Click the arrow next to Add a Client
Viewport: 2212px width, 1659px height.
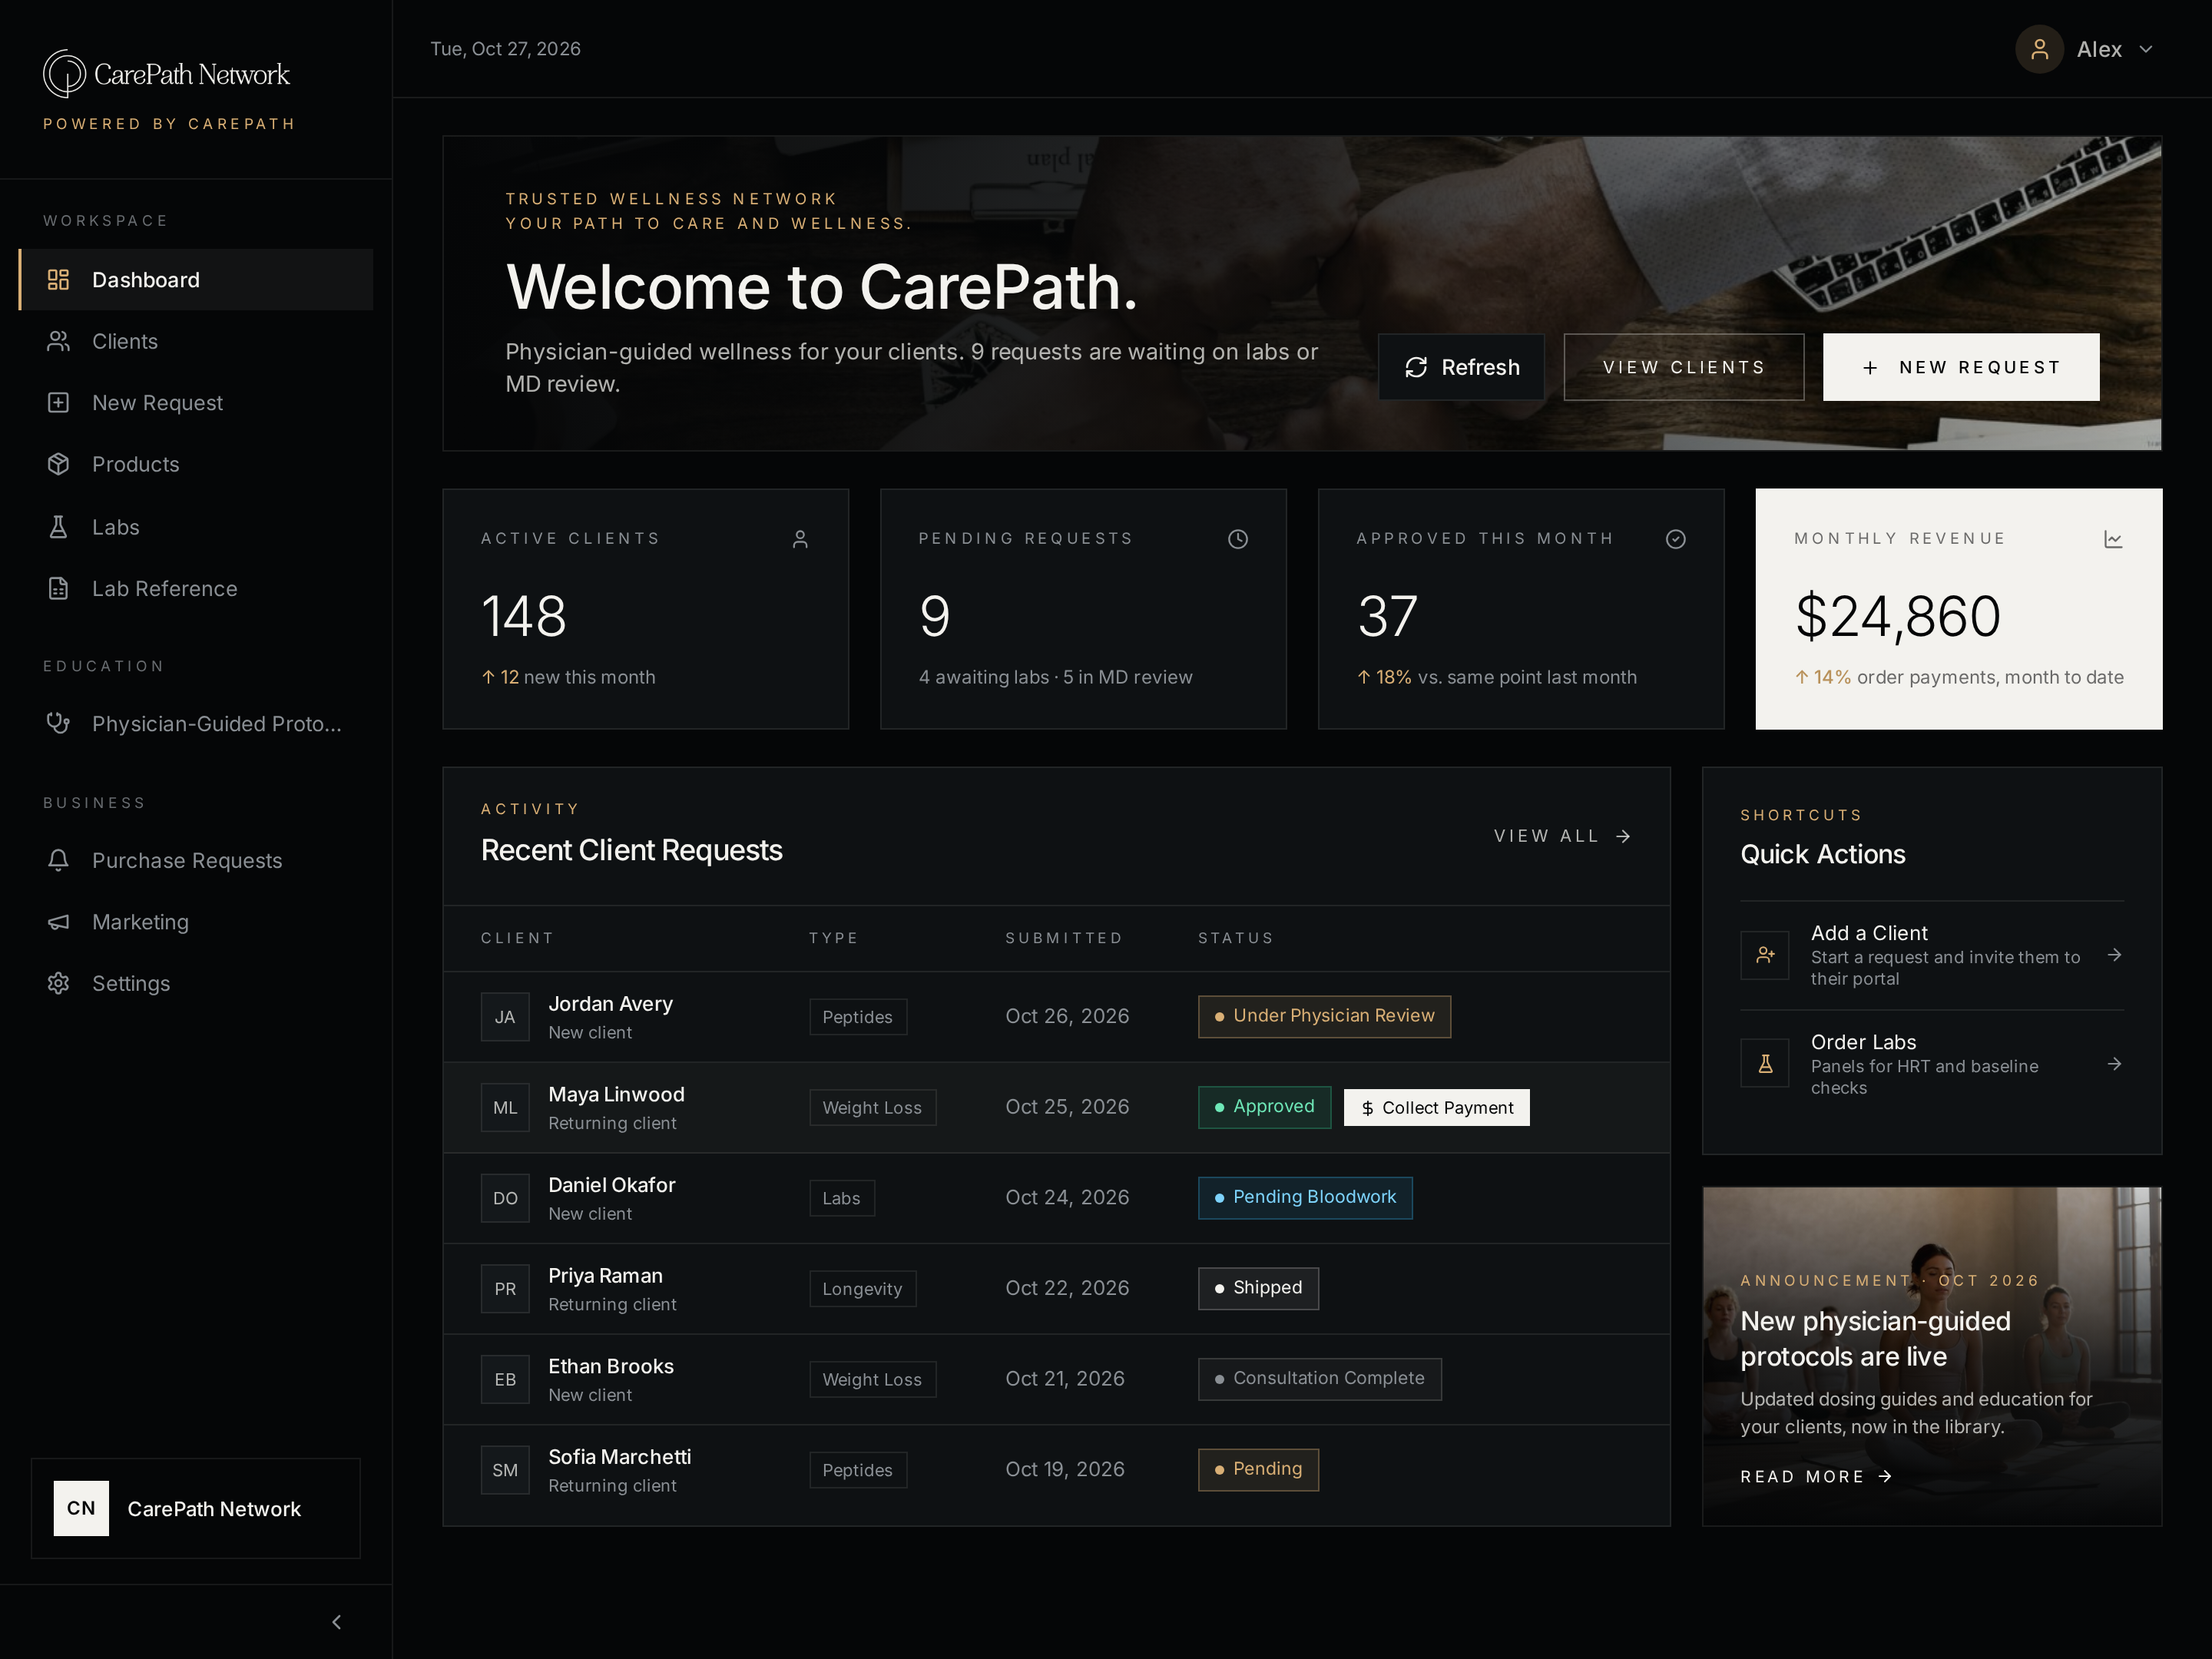pyautogui.click(x=2114, y=955)
